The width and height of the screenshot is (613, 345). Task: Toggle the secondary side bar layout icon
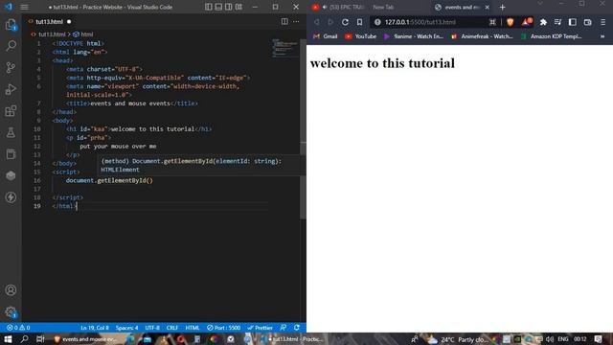pyautogui.click(x=228, y=7)
